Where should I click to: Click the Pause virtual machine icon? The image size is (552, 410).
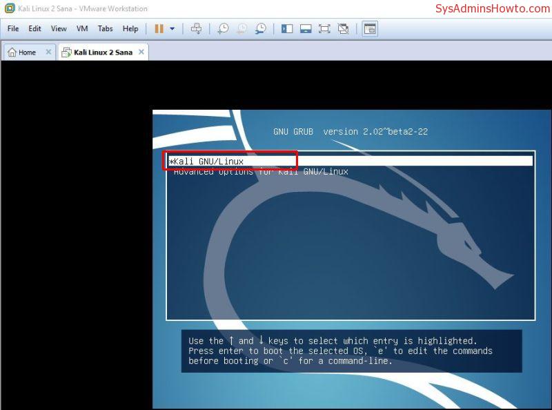point(159,29)
